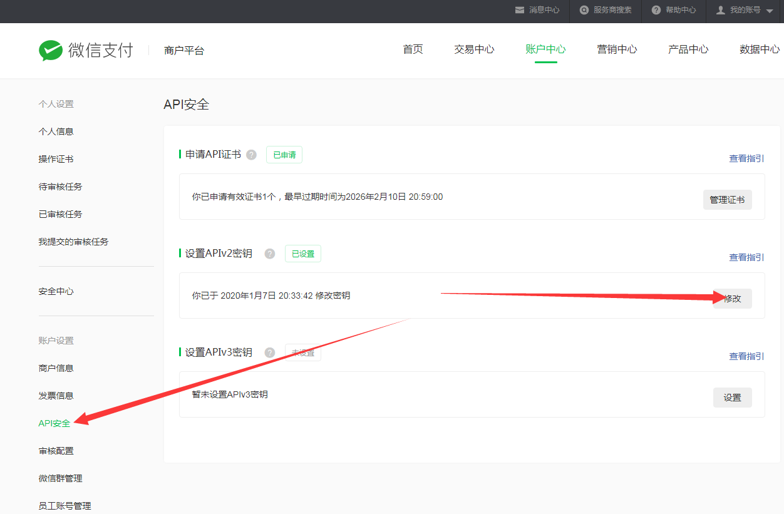Open 发票信息 in sidebar
This screenshot has height=514, width=784.
coord(56,396)
